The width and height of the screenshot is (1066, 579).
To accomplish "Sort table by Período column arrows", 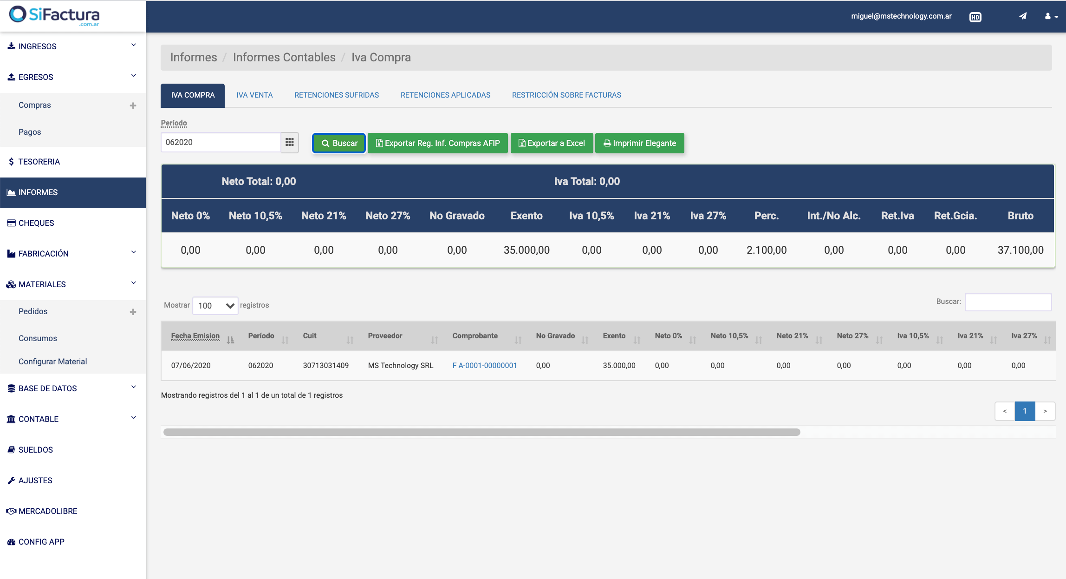I will point(285,340).
